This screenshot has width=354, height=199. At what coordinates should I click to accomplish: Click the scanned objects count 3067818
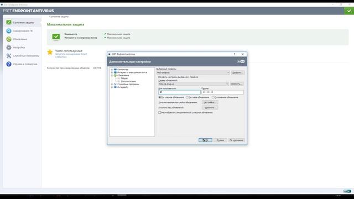(97, 68)
